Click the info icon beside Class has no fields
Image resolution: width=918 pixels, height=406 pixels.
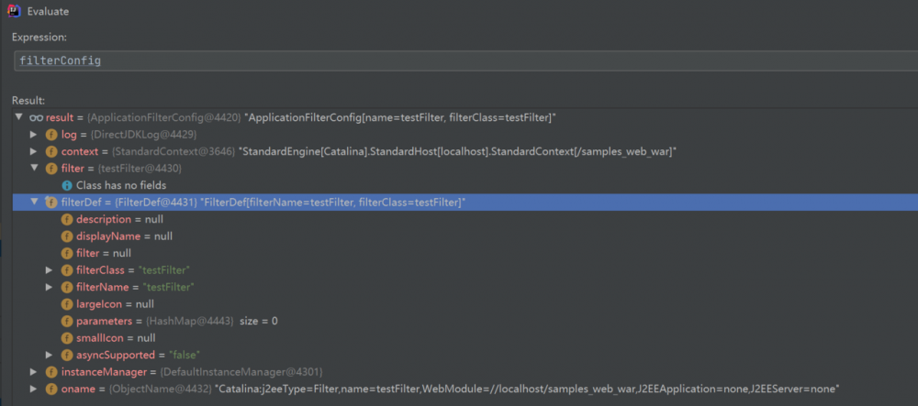click(67, 185)
